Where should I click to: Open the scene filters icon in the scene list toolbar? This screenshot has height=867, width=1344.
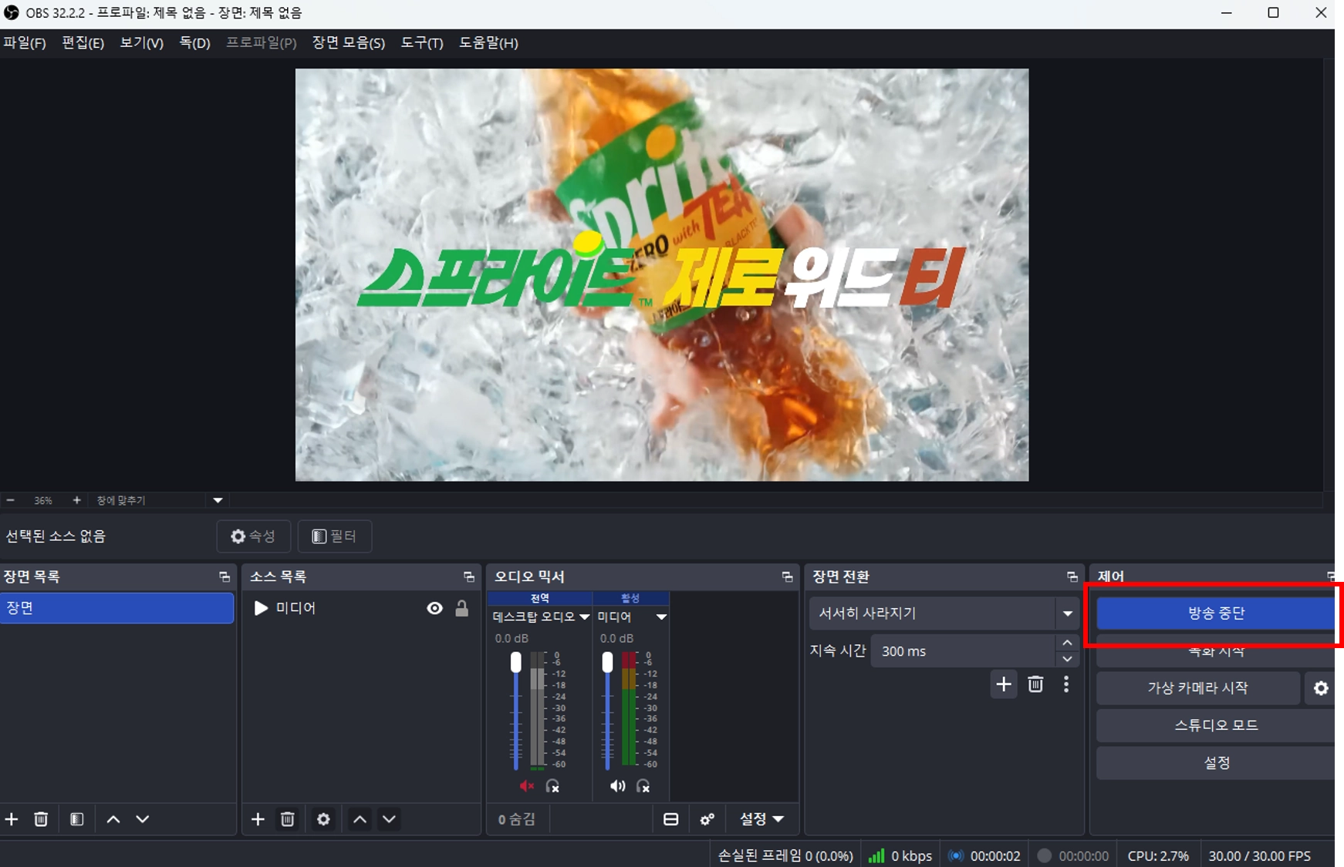pos(76,819)
